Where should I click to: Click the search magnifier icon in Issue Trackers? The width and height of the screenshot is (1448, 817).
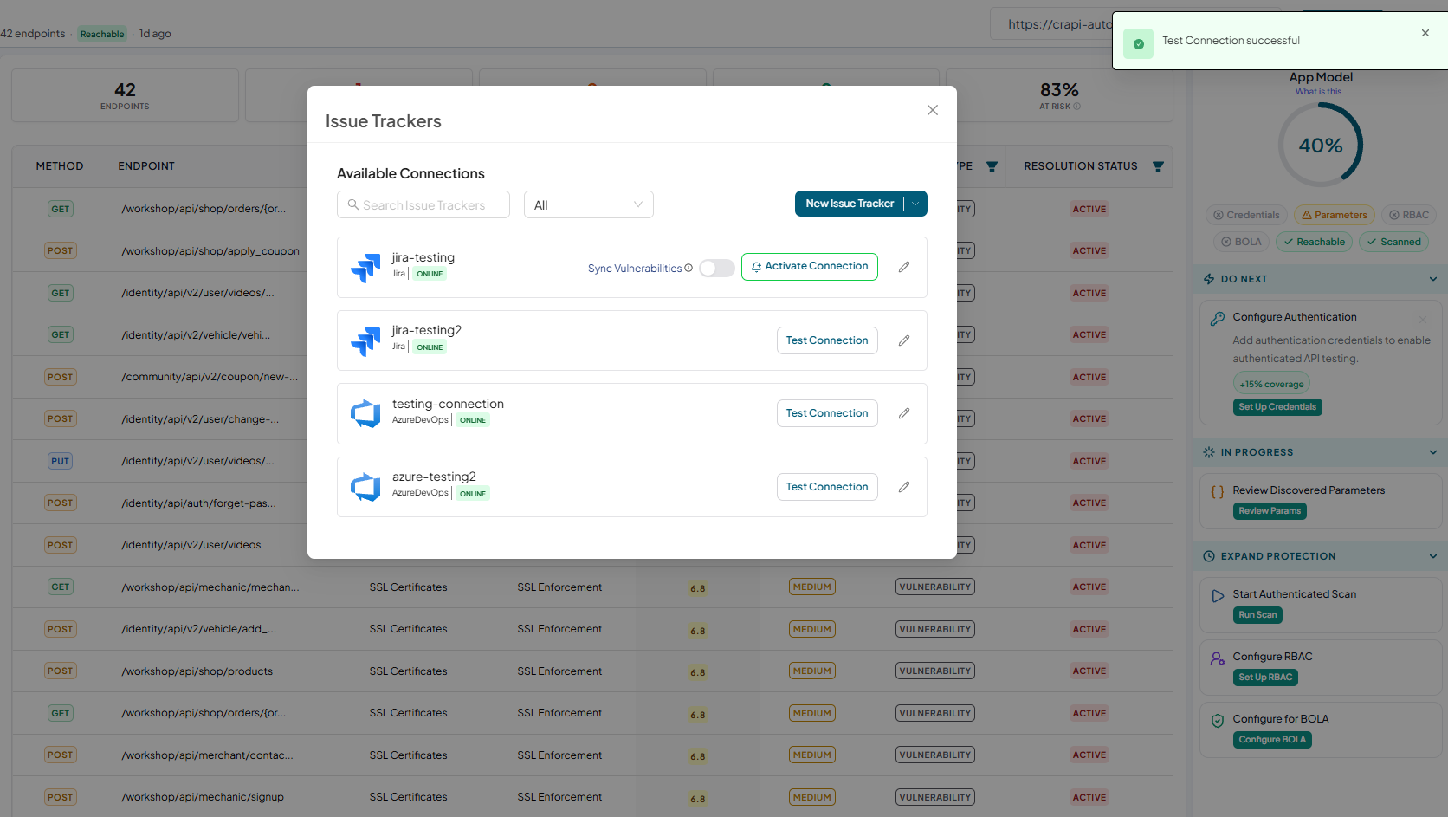coord(353,204)
